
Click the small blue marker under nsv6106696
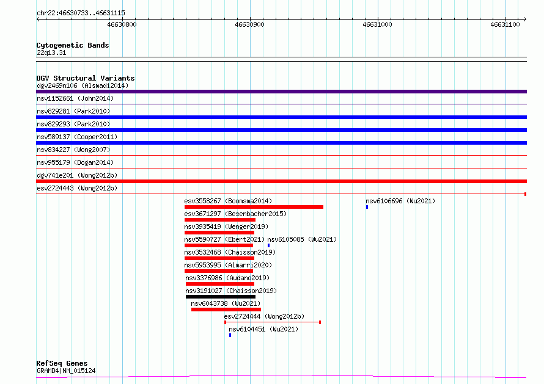pos(367,207)
